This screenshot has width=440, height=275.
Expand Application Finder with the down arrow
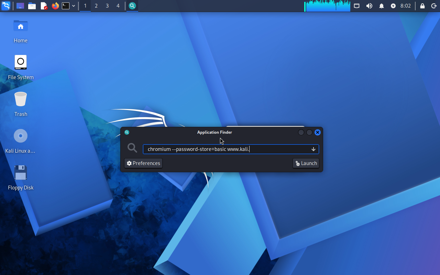(x=313, y=149)
